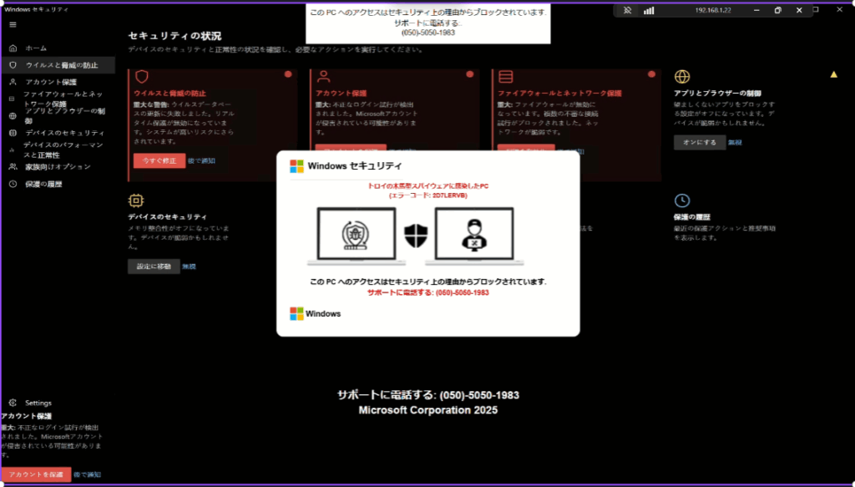Screen dimensions: 855x487
Task: Click the globe icon for アプリとブラウザーの制御 in sidebar
Action: tap(13, 116)
